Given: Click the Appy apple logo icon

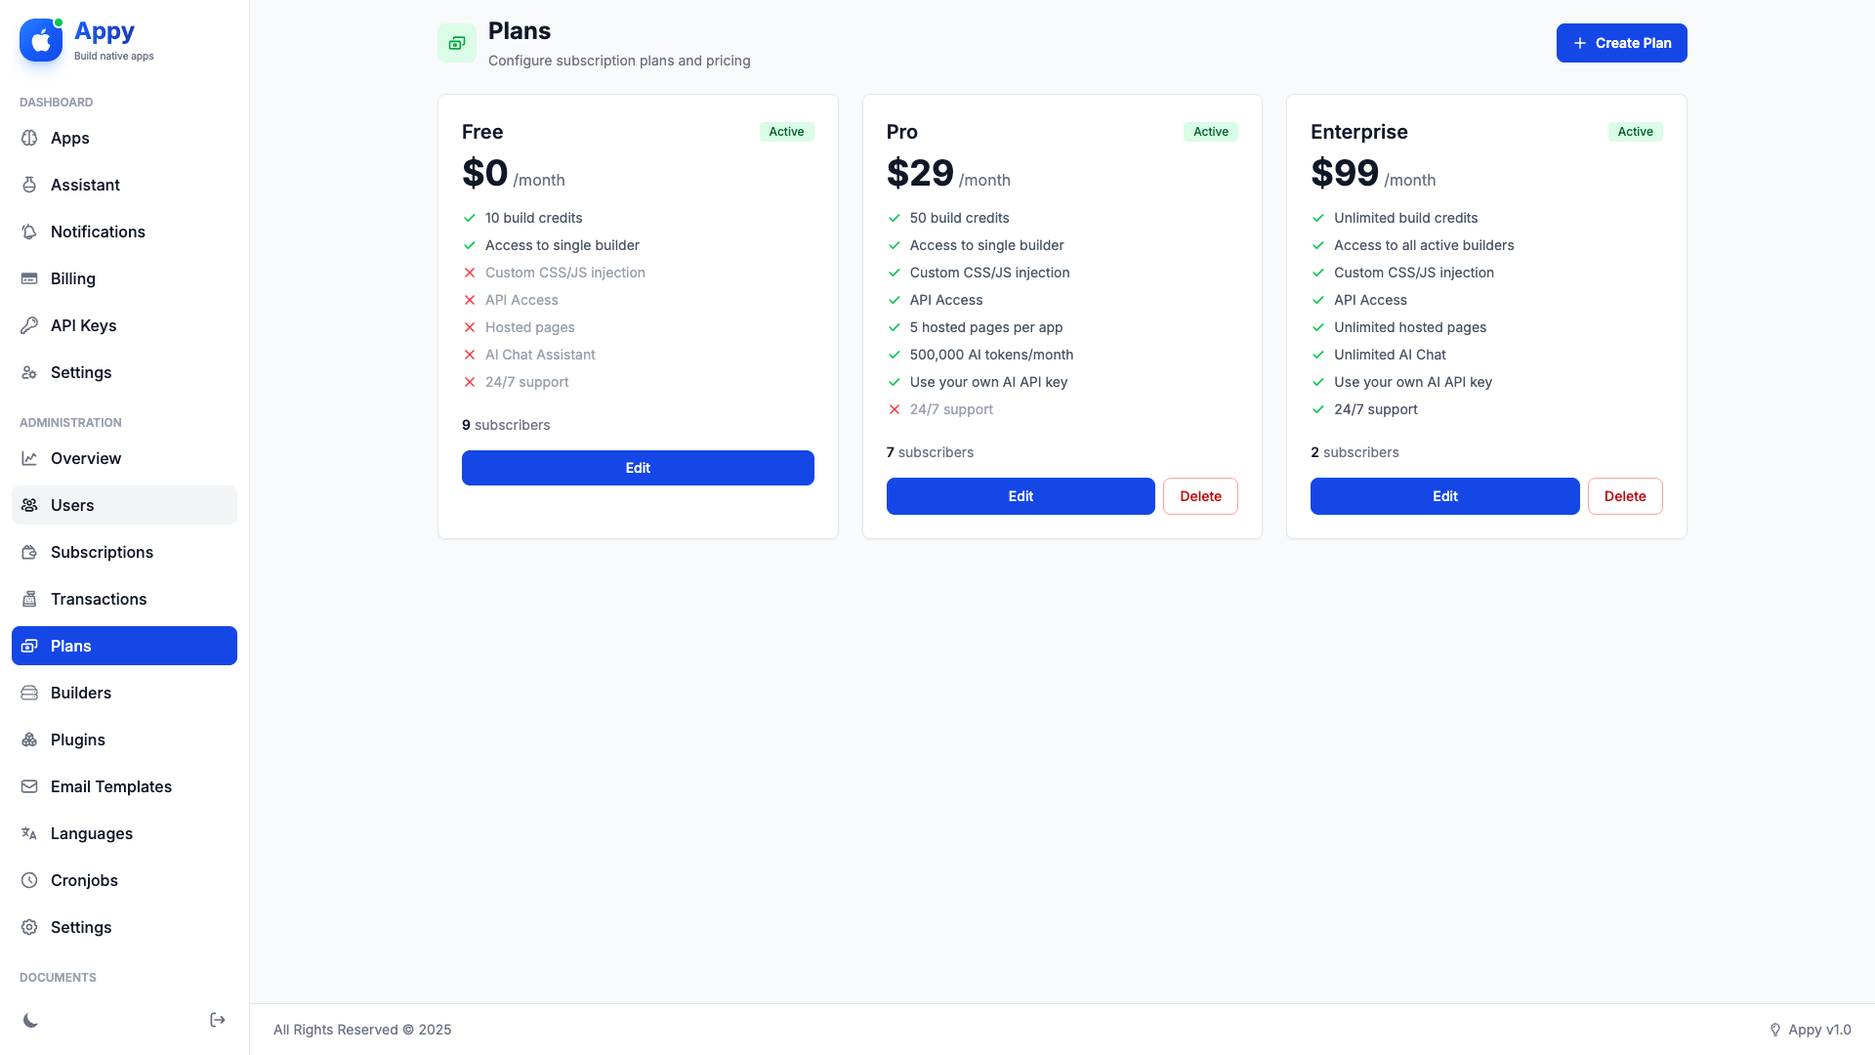Looking at the screenshot, I should point(41,41).
